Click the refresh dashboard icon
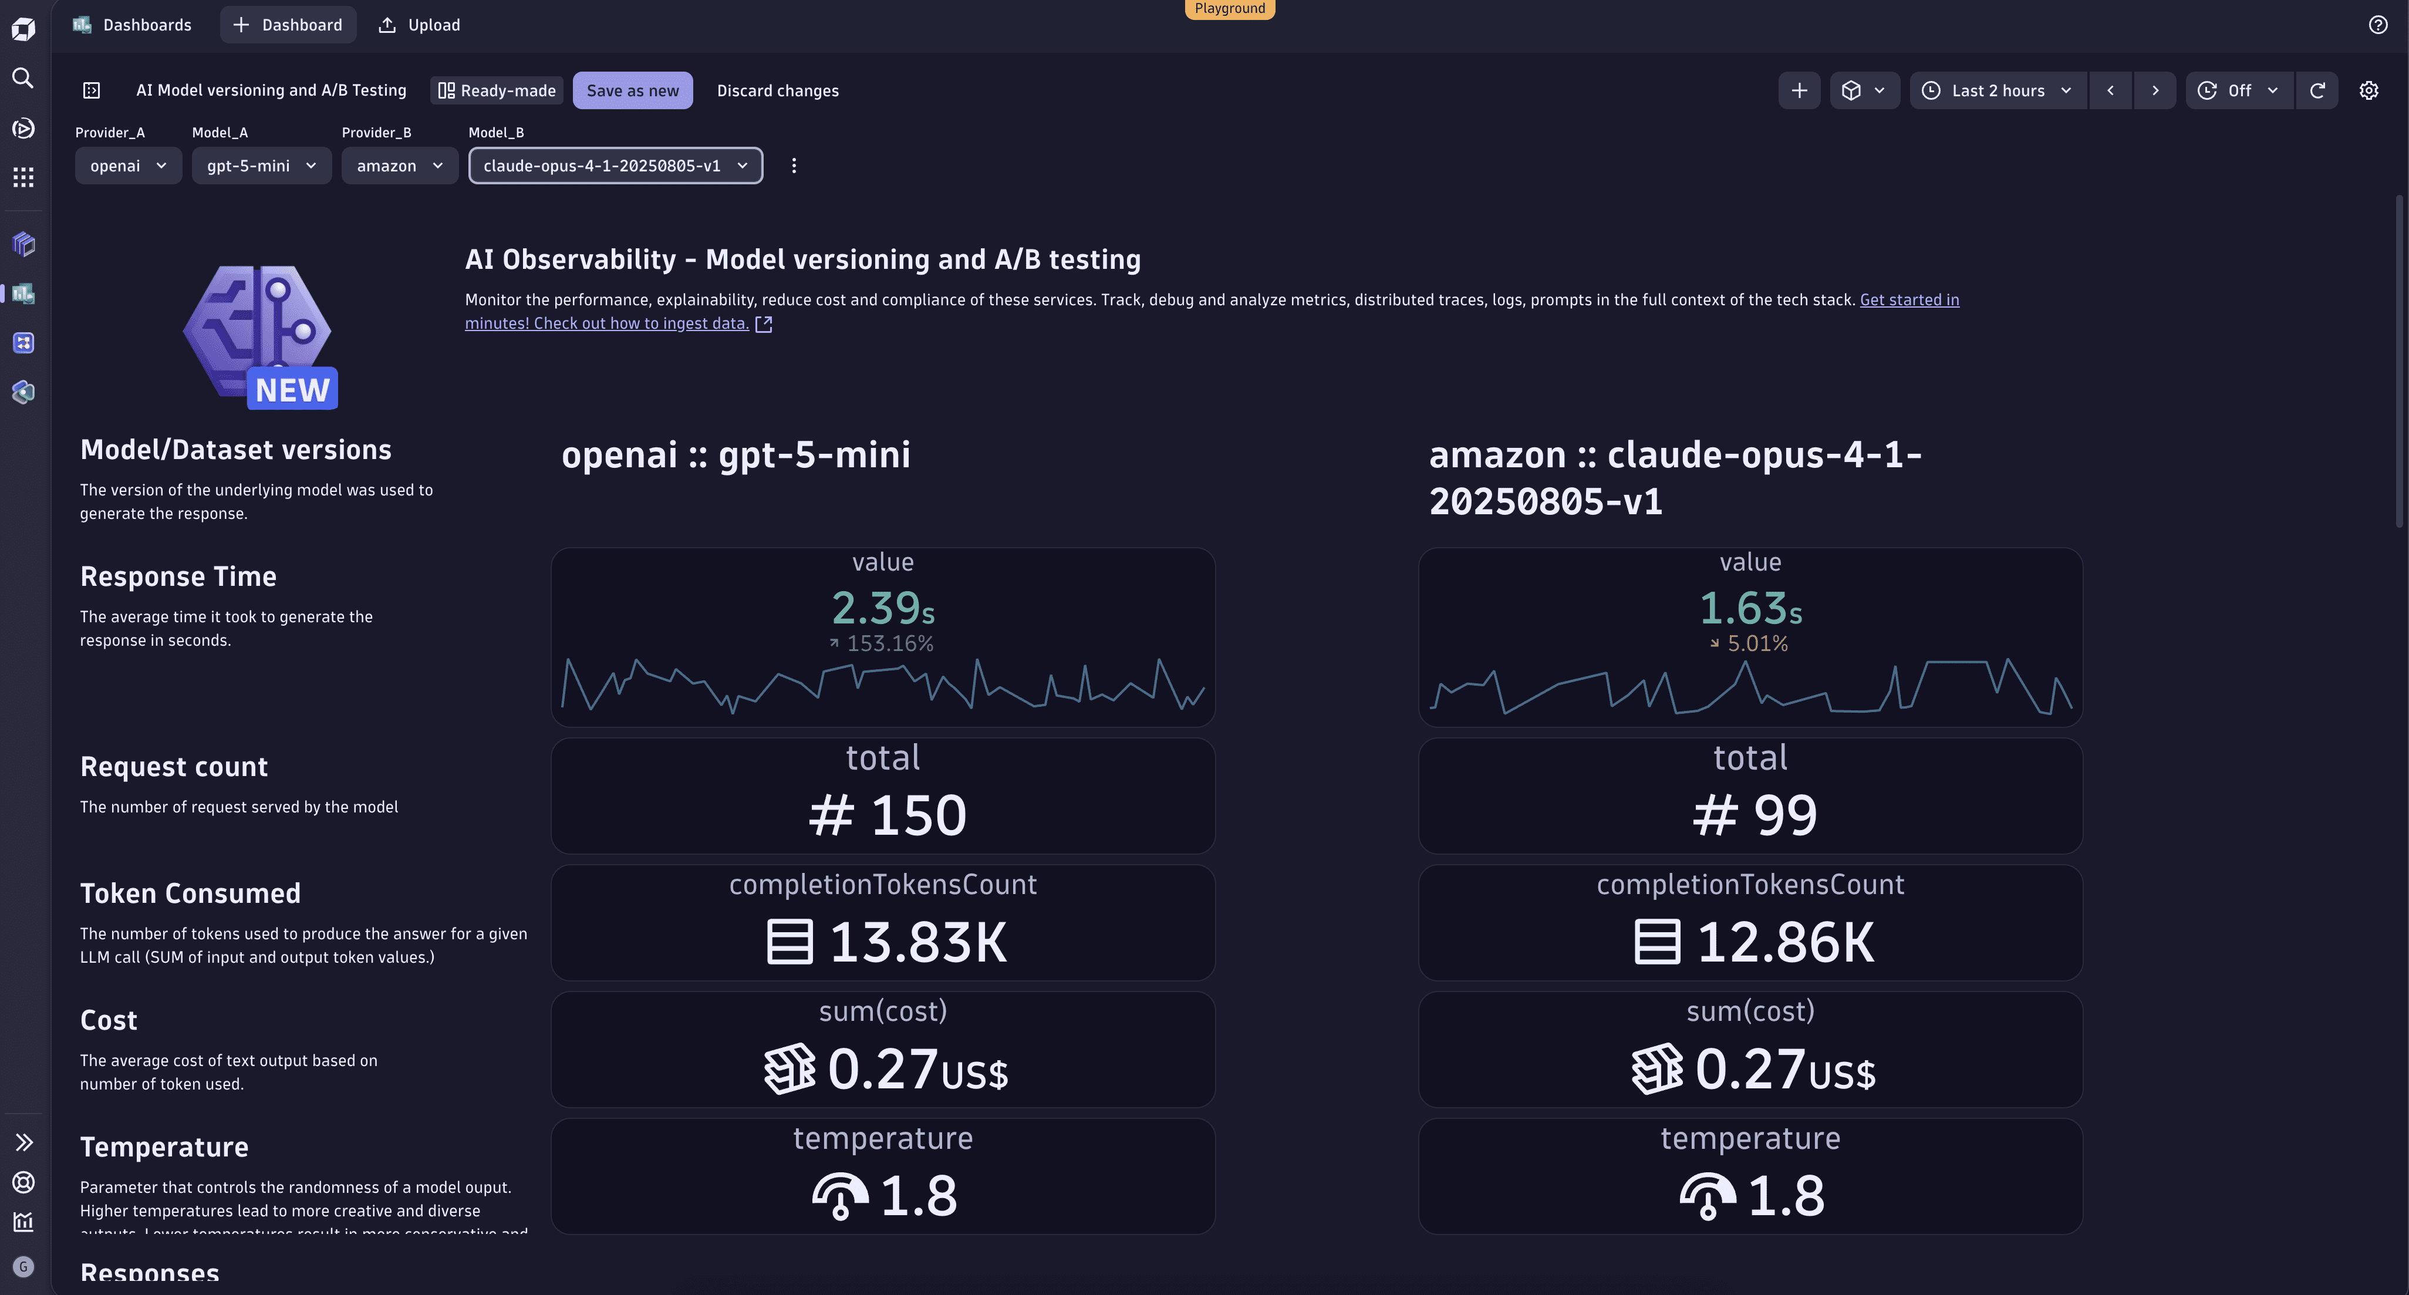 [2317, 90]
